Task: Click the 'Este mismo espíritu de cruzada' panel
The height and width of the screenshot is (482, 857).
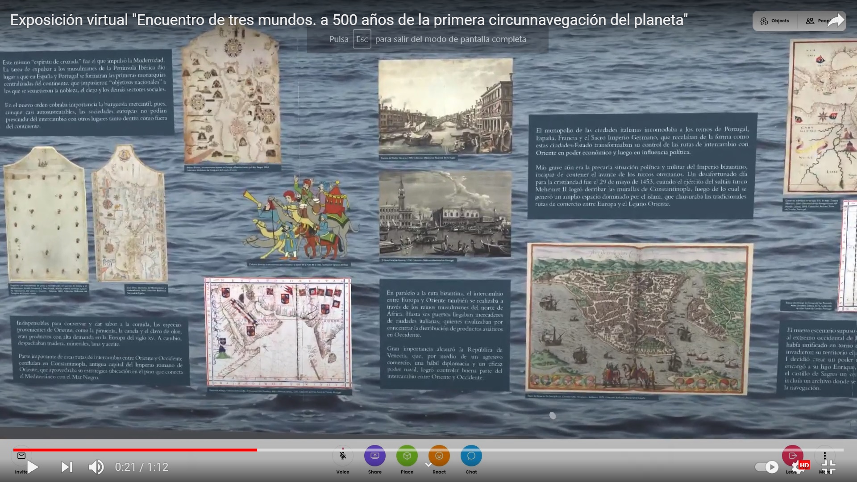Action: click(87, 92)
